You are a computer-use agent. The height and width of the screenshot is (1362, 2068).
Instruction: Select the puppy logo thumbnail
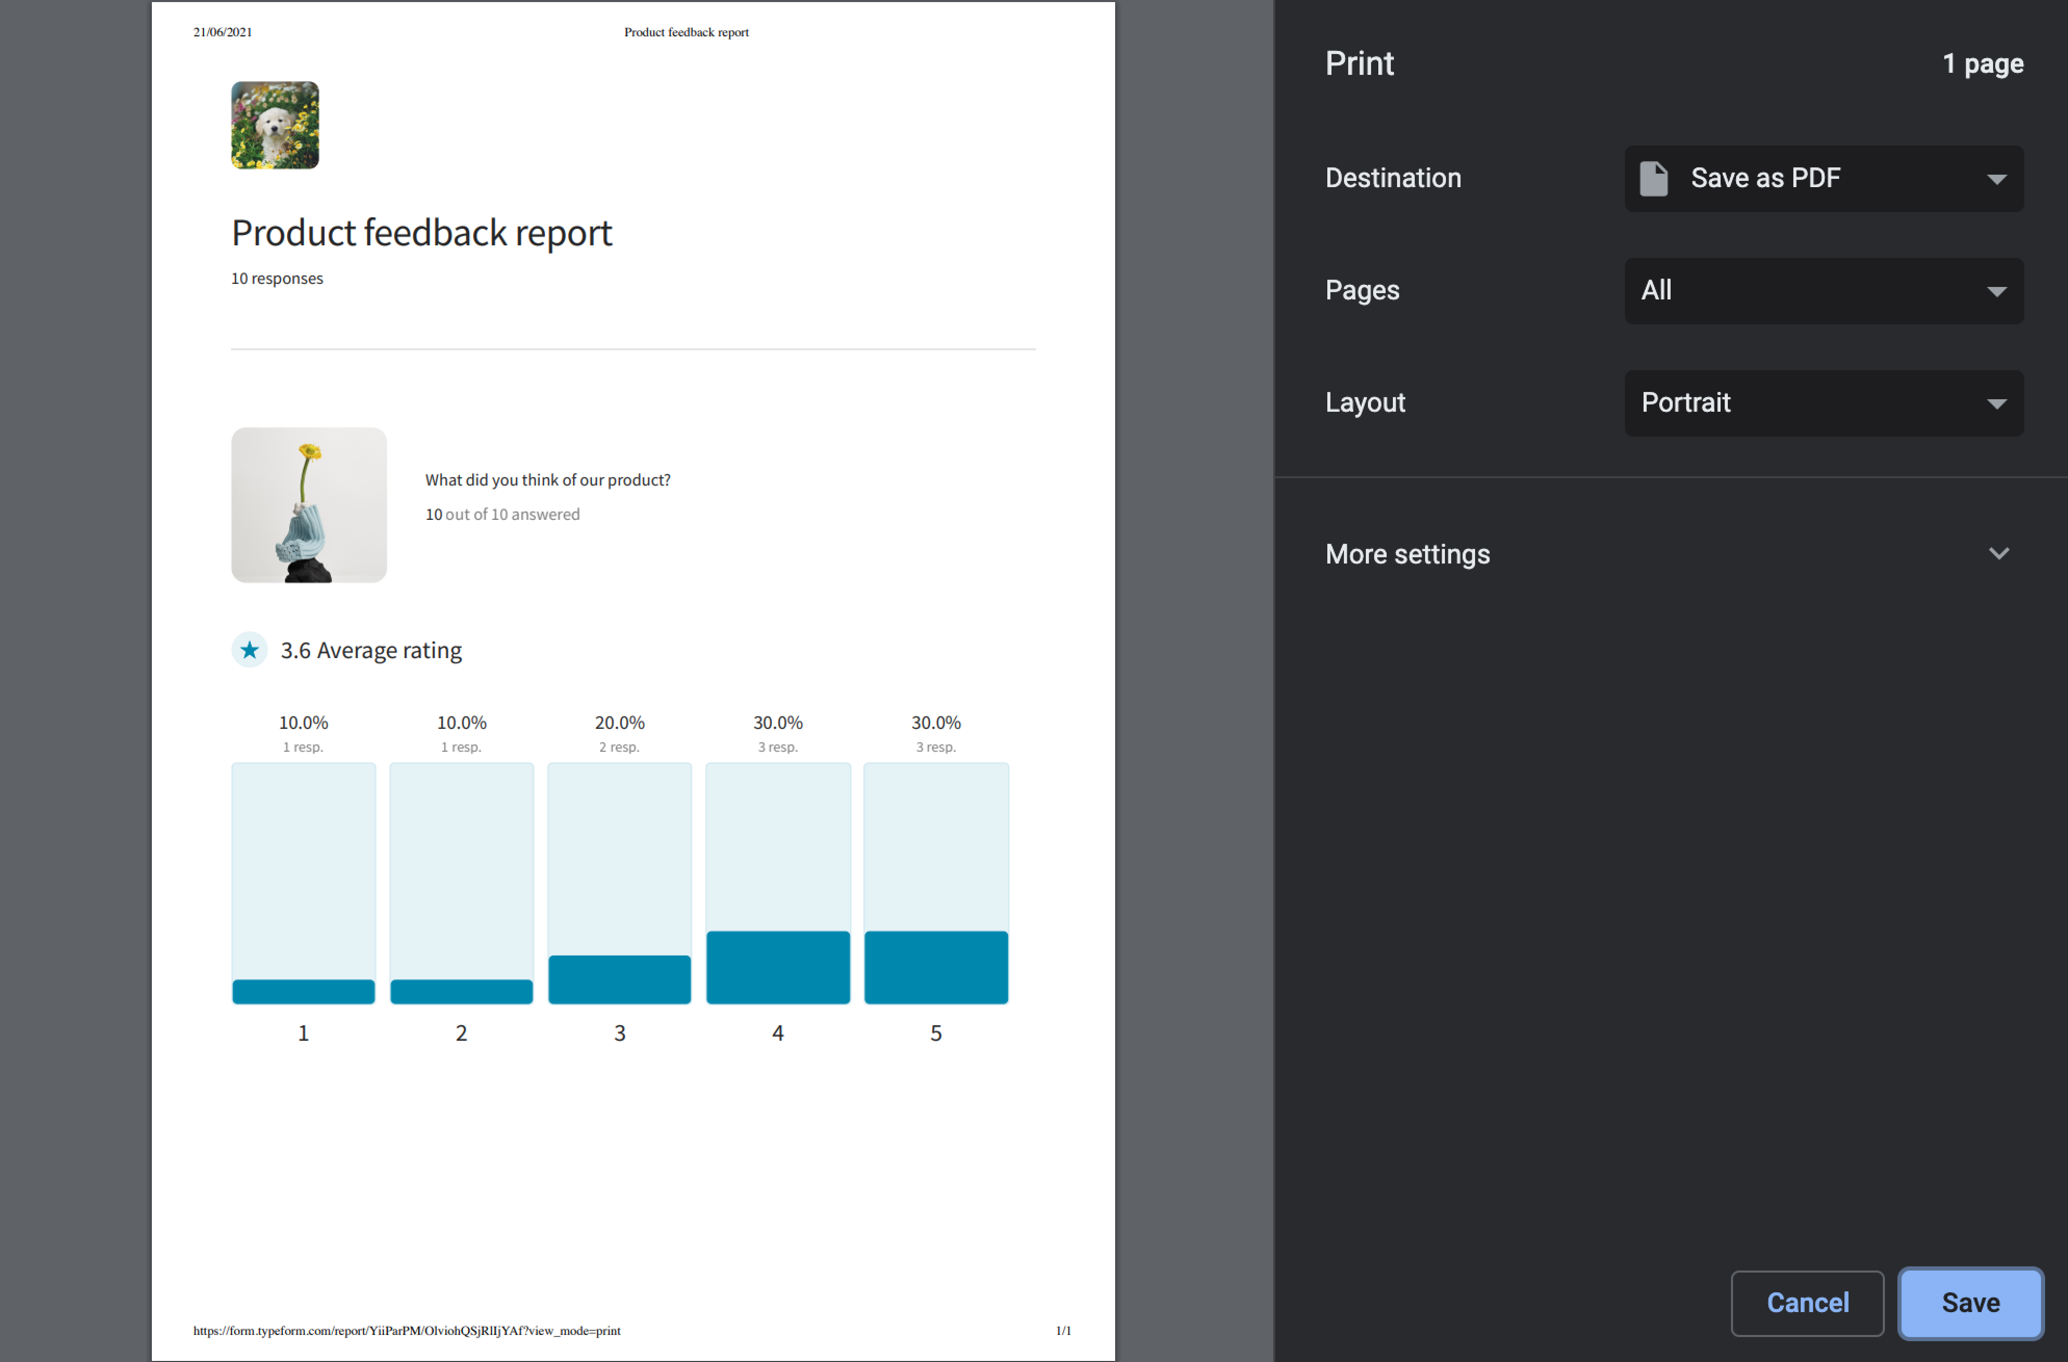pyautogui.click(x=275, y=125)
